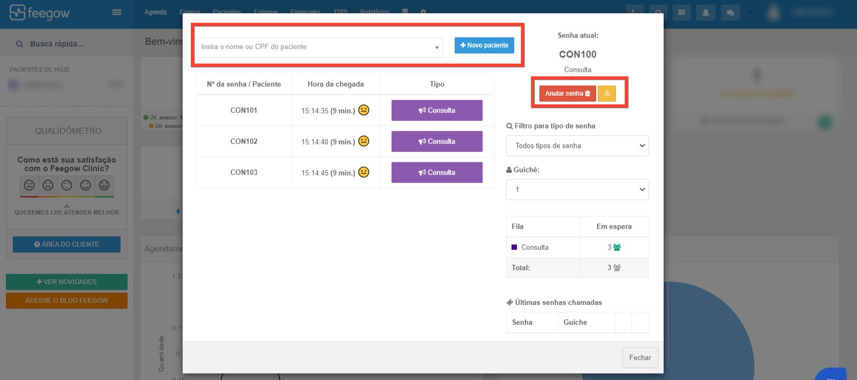
Task: Click the face emoji in CON101 row
Action: coord(364,110)
